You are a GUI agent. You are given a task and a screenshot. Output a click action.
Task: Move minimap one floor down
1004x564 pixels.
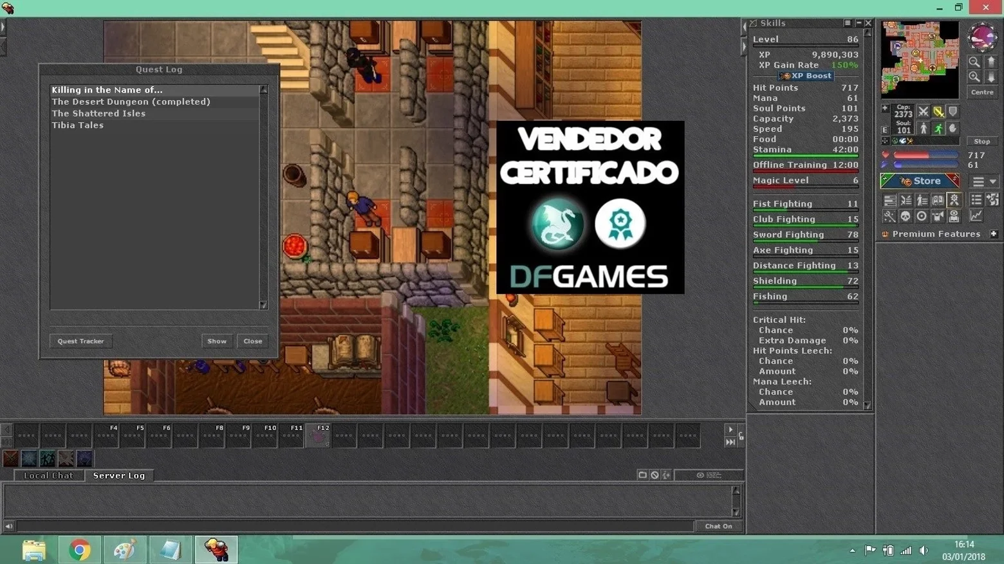click(x=991, y=77)
